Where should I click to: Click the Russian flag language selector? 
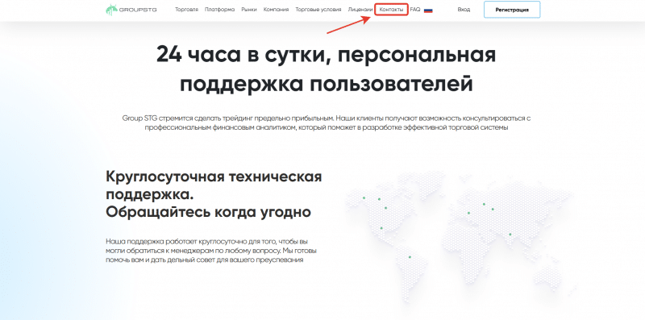tap(428, 10)
